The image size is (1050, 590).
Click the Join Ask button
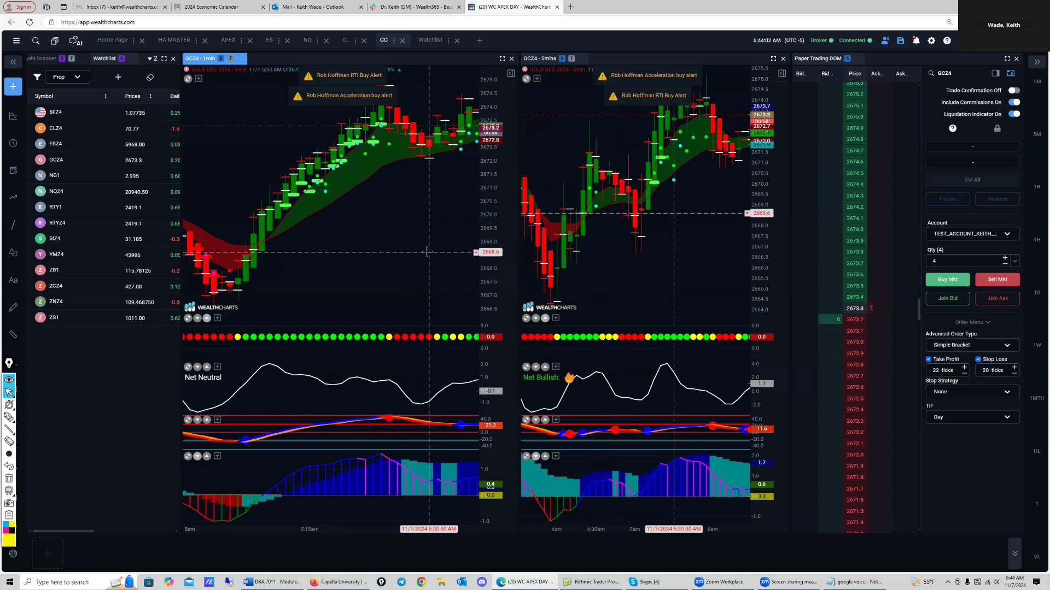pyautogui.click(x=997, y=298)
